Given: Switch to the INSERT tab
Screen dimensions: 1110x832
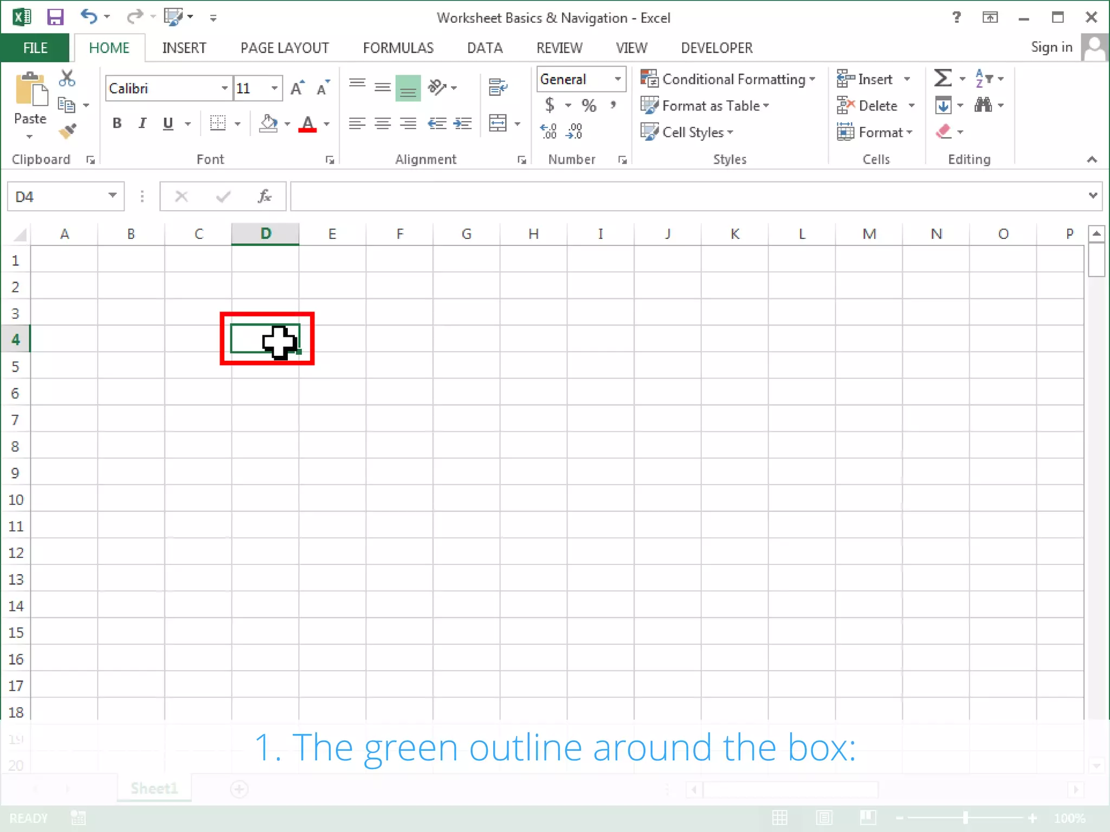Looking at the screenshot, I should pos(184,48).
